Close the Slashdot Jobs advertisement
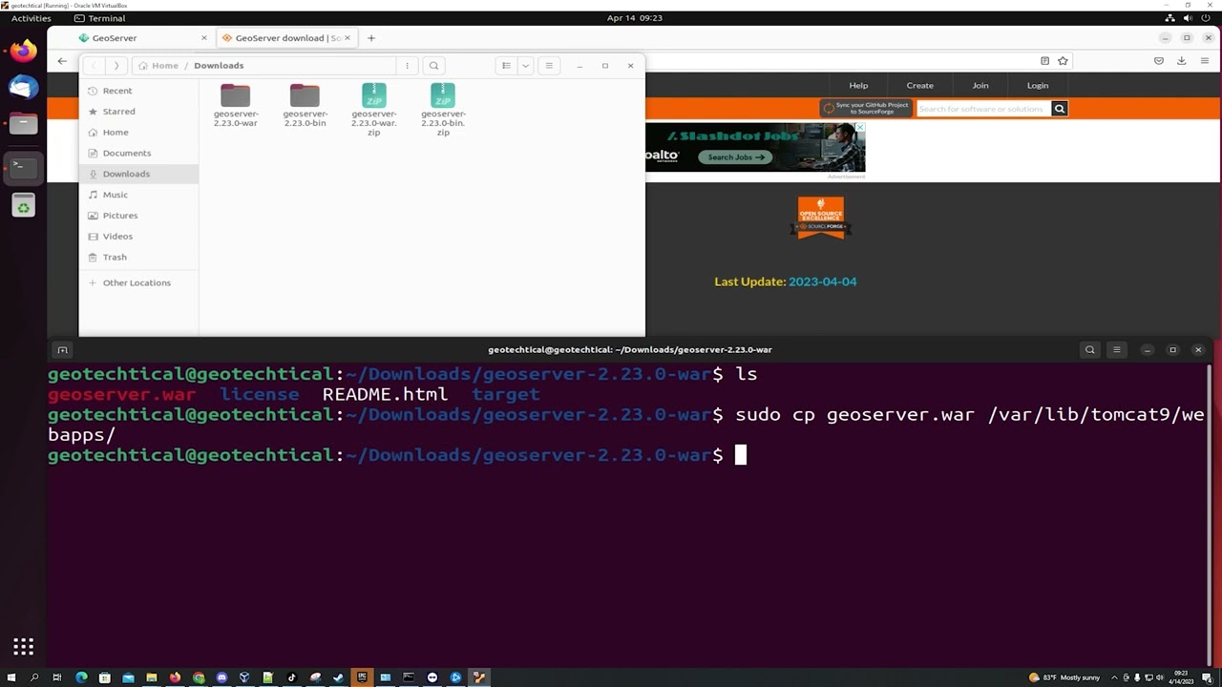Viewport: 1222px width, 687px height. pos(859,127)
